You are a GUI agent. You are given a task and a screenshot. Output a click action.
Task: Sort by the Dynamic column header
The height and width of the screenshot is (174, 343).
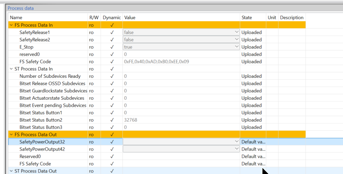[112, 18]
